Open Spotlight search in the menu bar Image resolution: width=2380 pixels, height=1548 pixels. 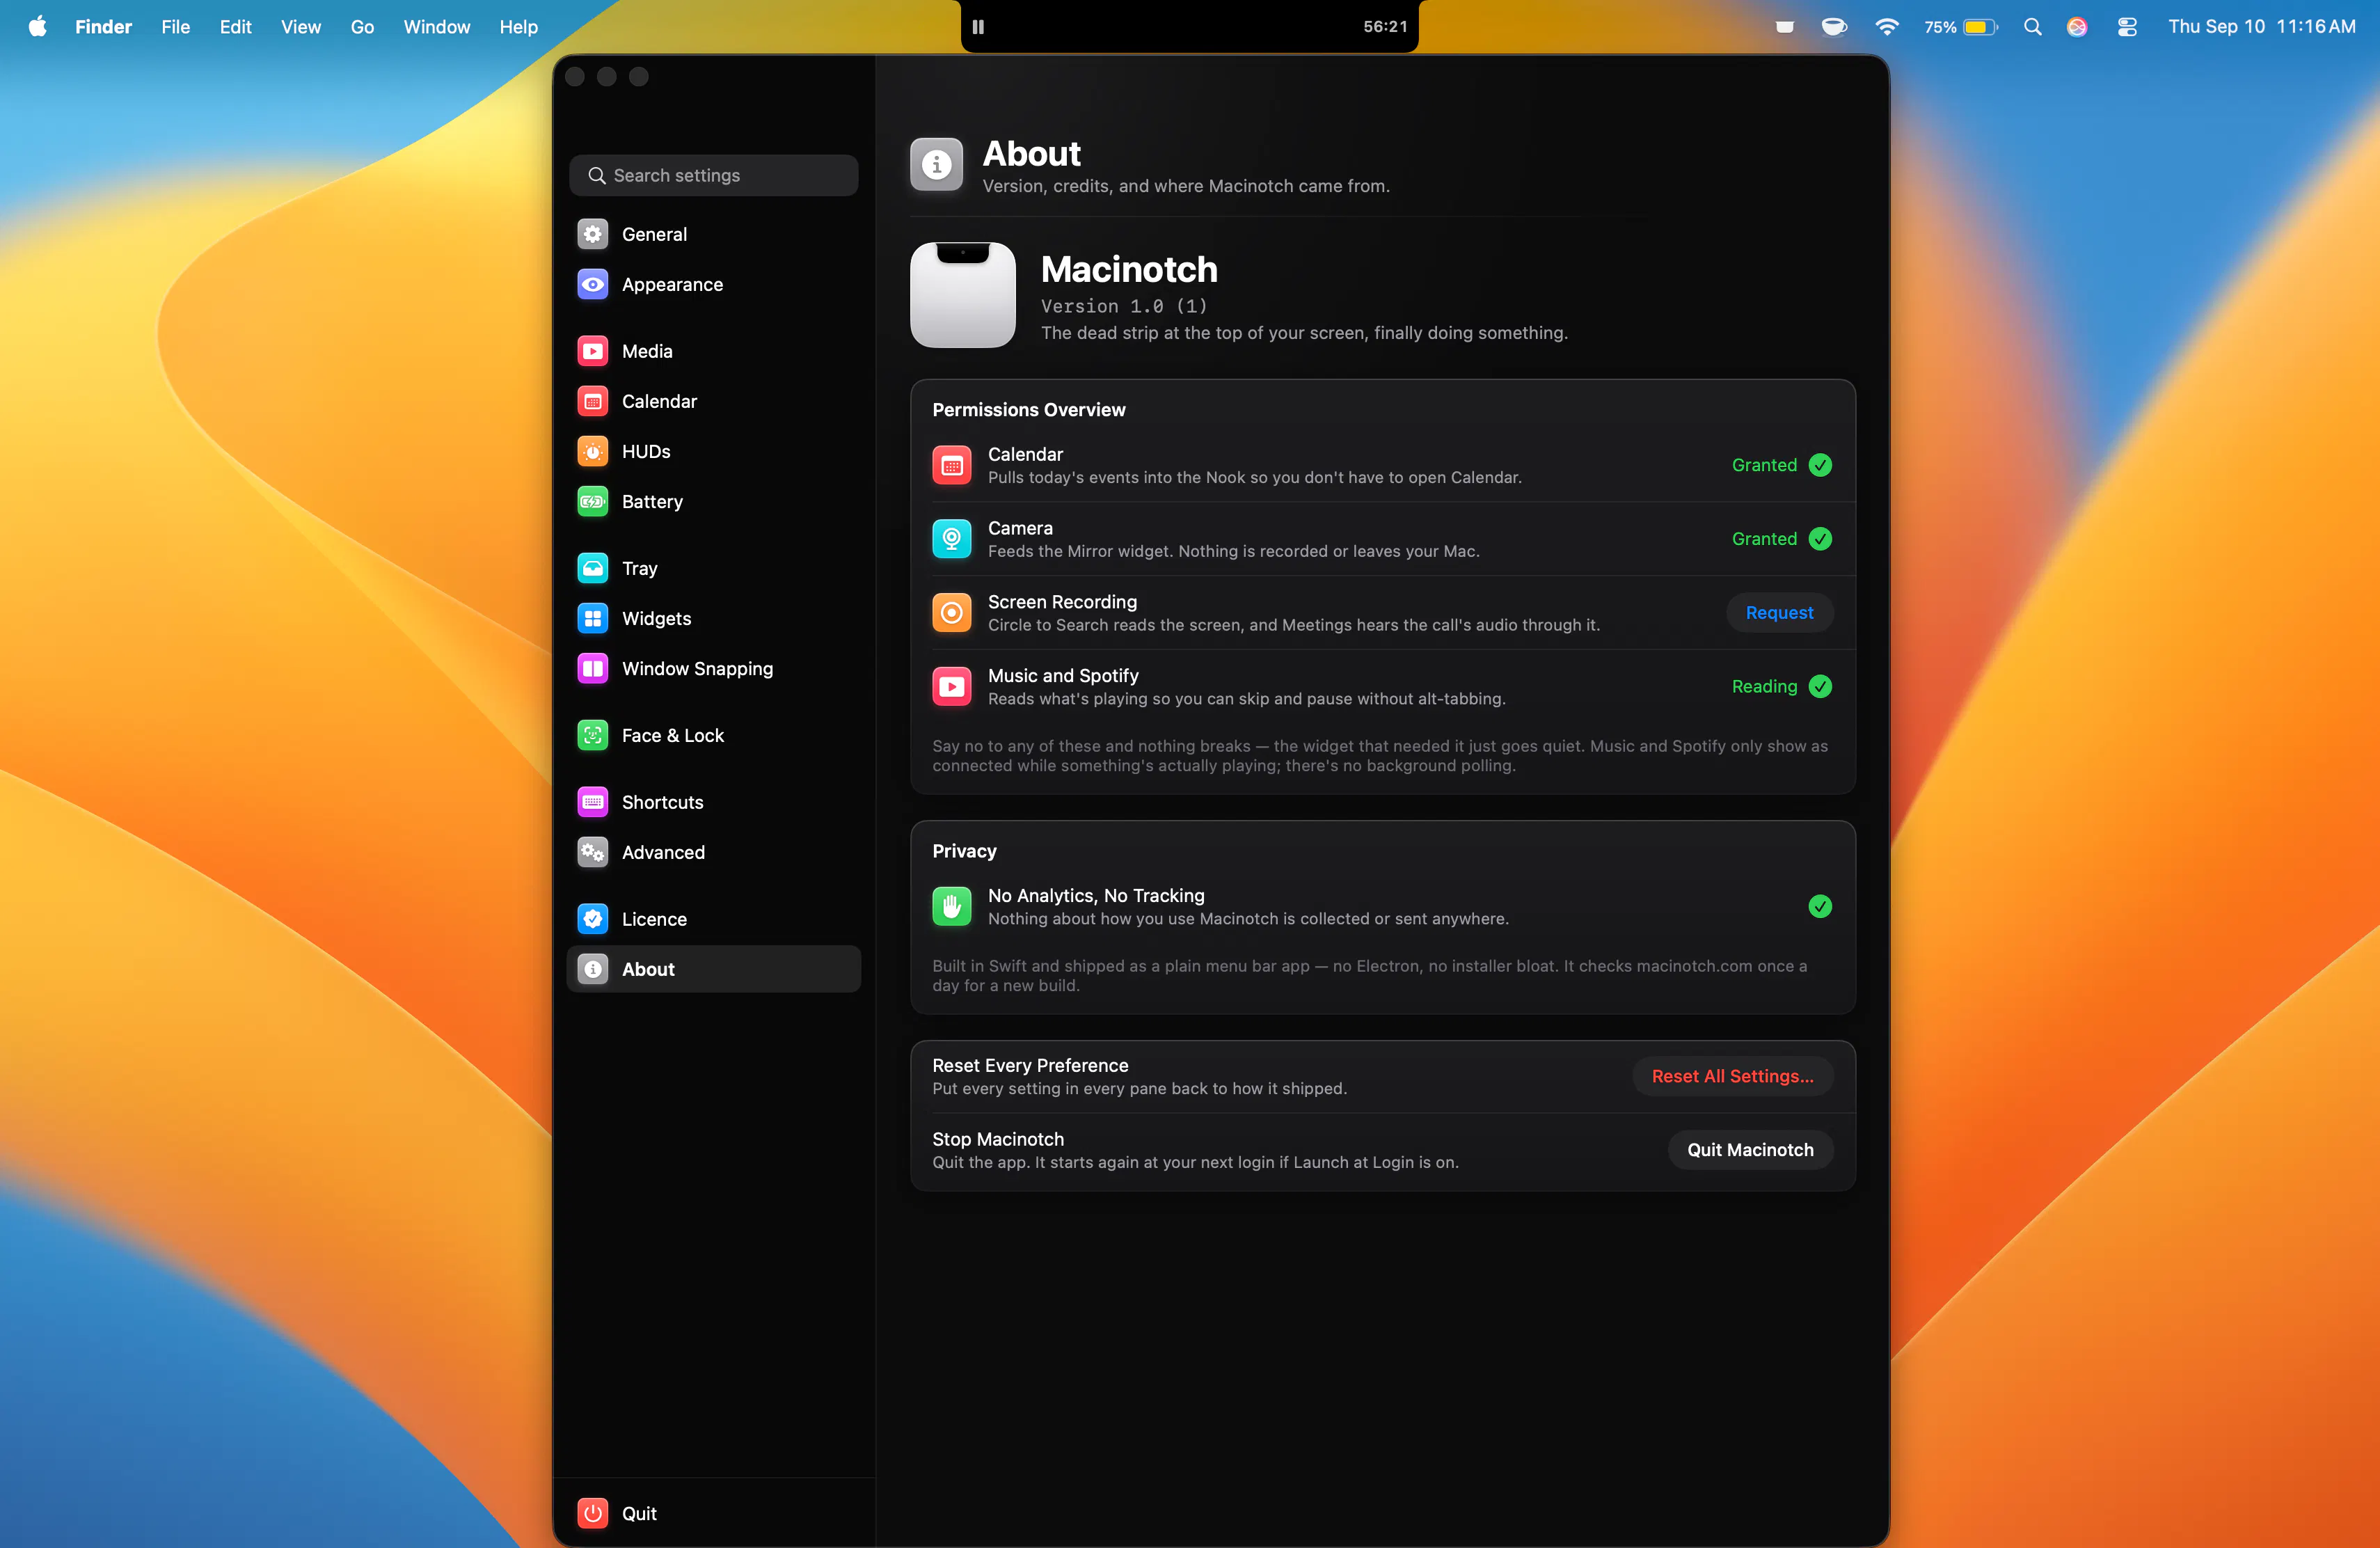tap(2032, 27)
